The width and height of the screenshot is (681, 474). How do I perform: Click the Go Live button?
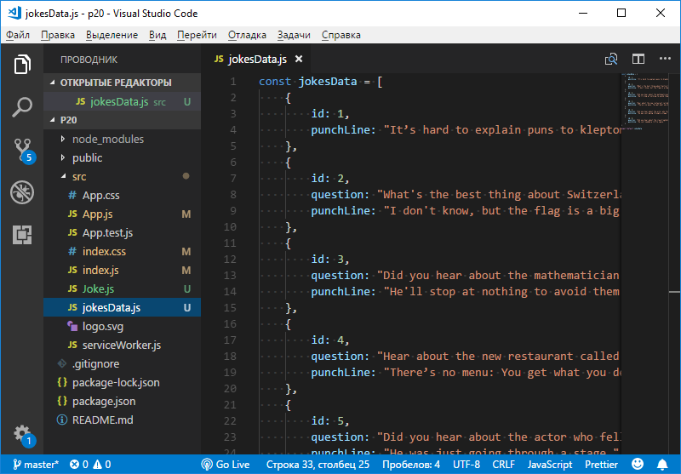click(226, 465)
